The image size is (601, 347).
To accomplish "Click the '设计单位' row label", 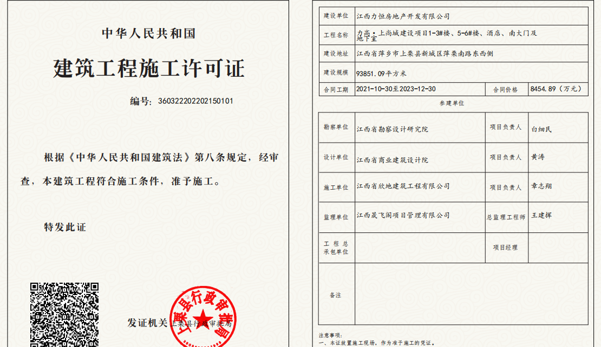I will [336, 157].
